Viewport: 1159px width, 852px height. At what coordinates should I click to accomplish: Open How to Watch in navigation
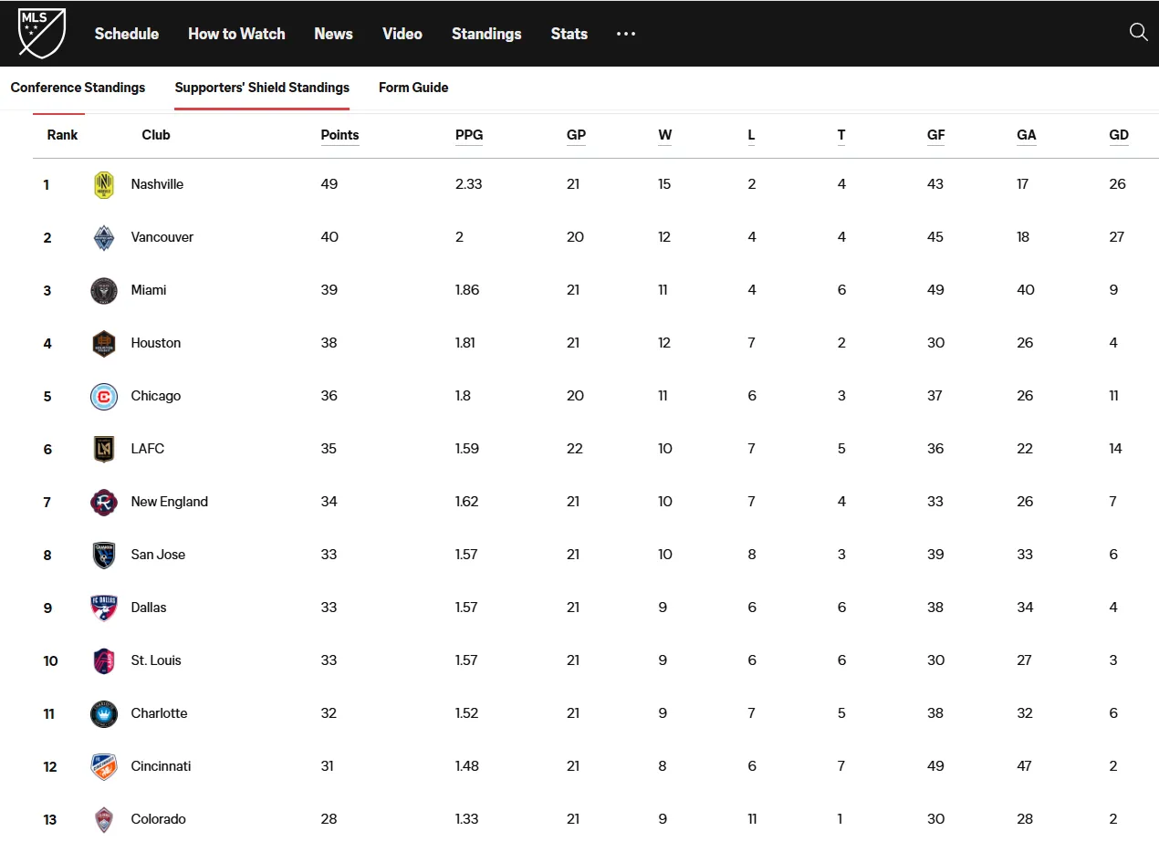point(236,34)
